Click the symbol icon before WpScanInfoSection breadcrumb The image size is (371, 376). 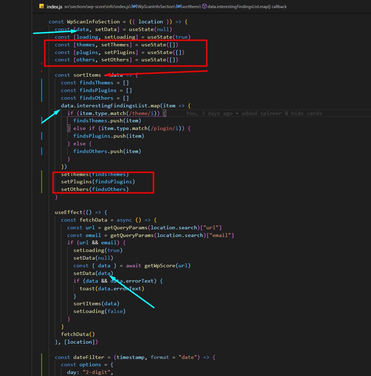click(134, 7)
